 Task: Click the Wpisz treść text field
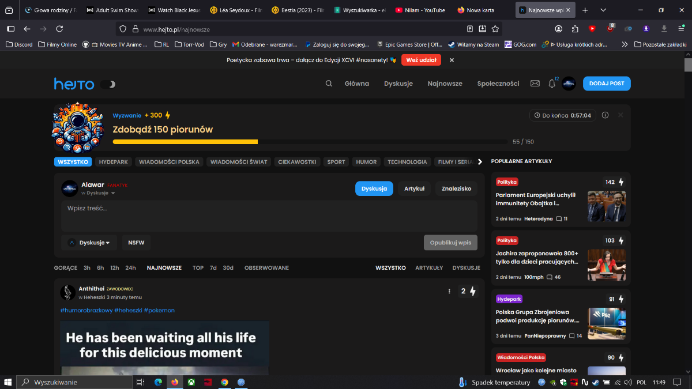269,216
